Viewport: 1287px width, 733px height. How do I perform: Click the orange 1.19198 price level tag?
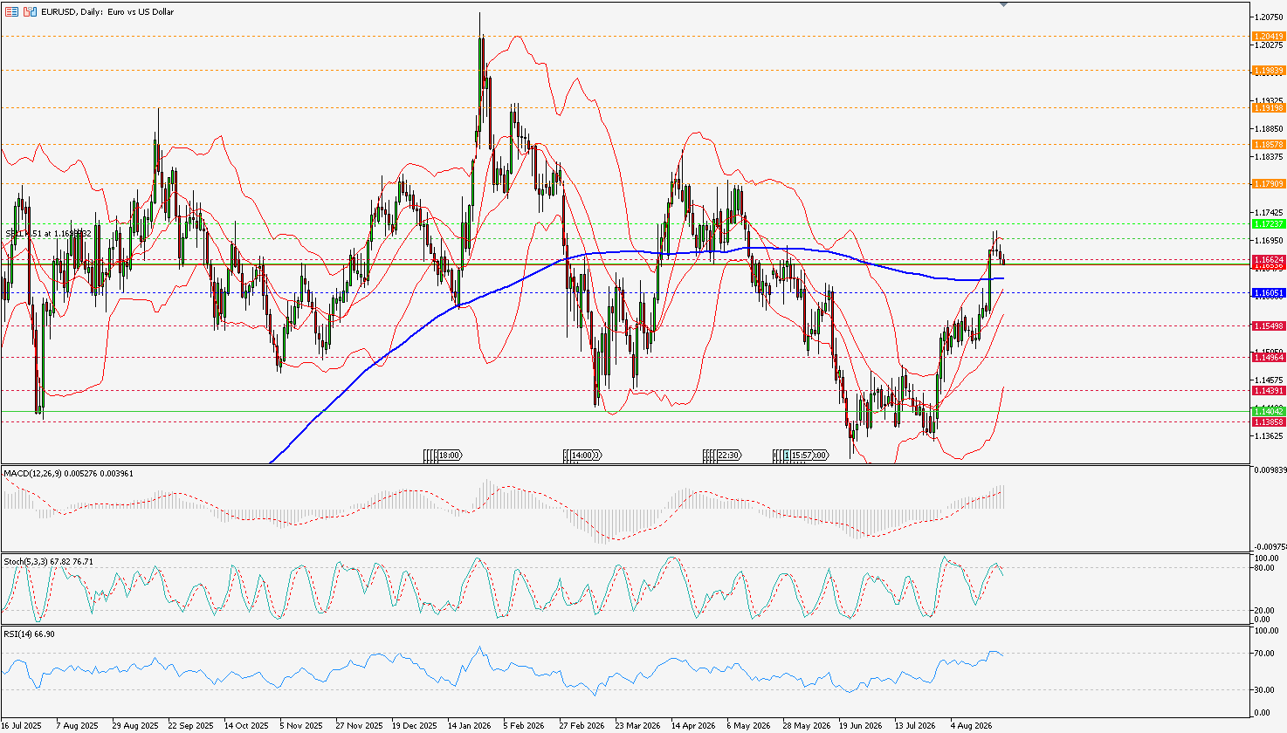pyautogui.click(x=1268, y=107)
